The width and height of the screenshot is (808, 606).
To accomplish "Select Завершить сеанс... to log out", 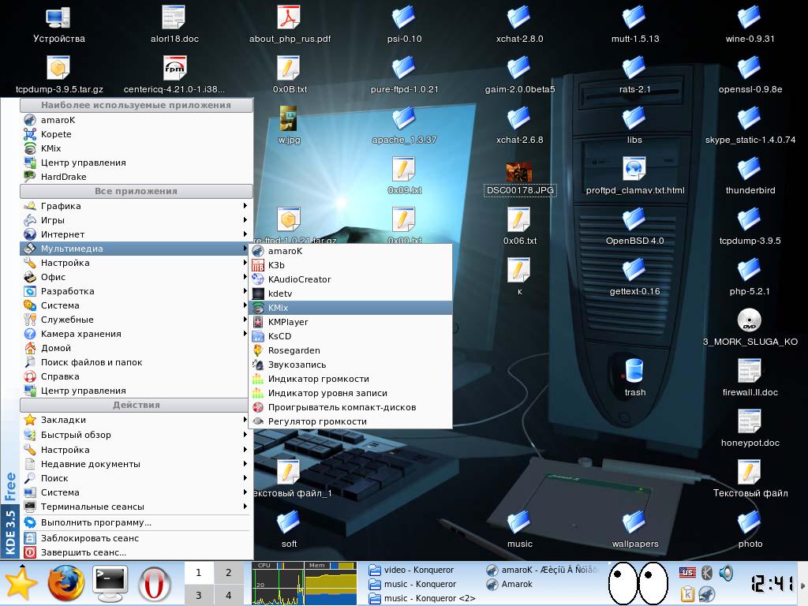I will [136, 552].
